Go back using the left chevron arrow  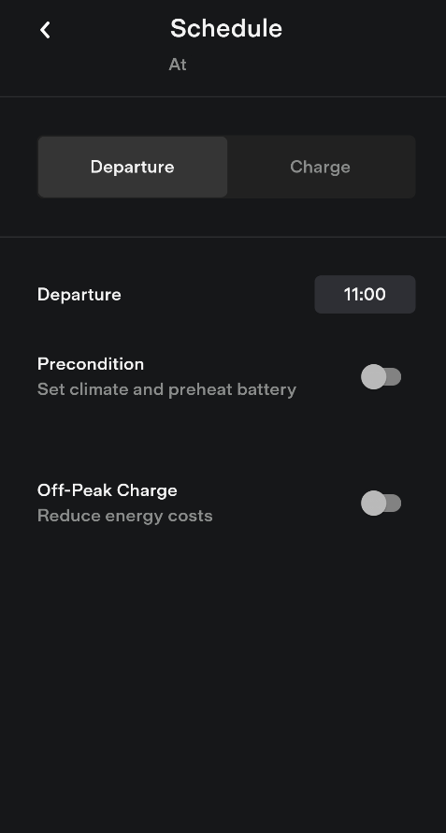tap(45, 30)
